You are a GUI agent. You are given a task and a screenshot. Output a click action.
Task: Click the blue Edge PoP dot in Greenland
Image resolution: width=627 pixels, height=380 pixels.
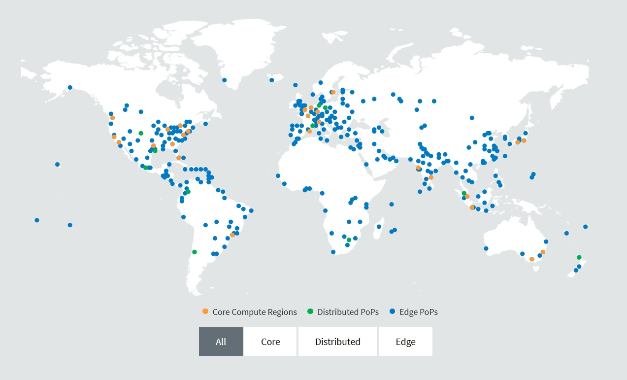224,80
